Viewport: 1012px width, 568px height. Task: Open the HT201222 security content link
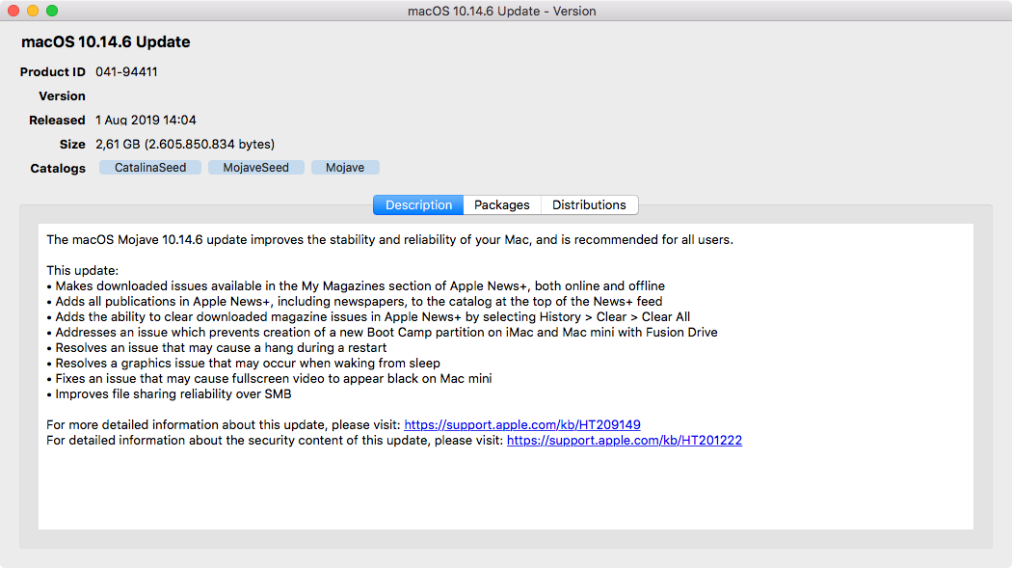tap(625, 440)
